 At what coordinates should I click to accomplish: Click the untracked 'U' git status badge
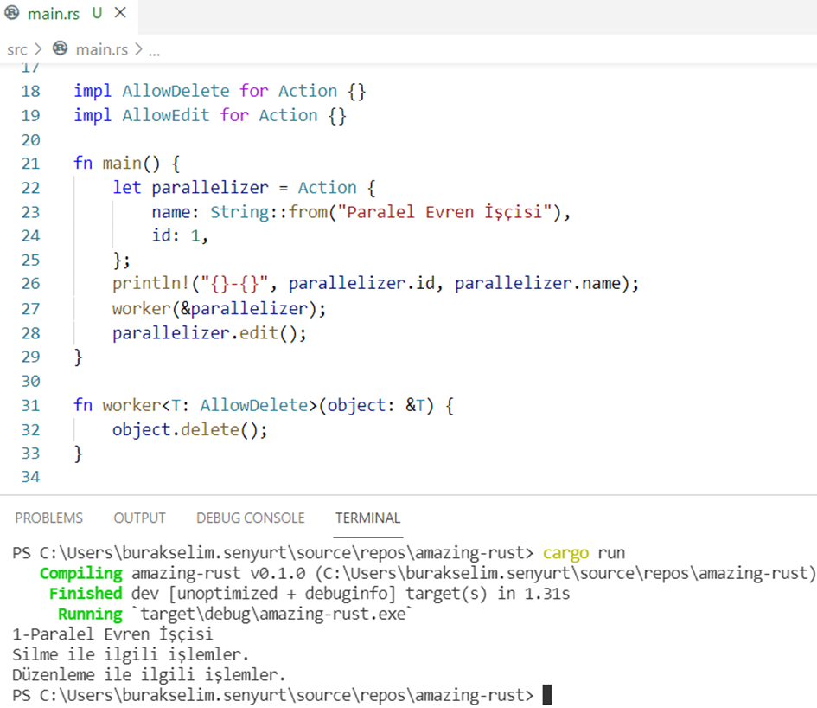(97, 14)
